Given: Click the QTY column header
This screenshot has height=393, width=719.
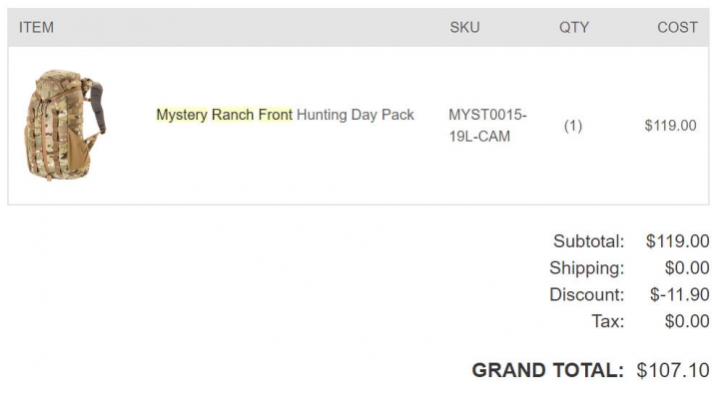Looking at the screenshot, I should pos(573,28).
